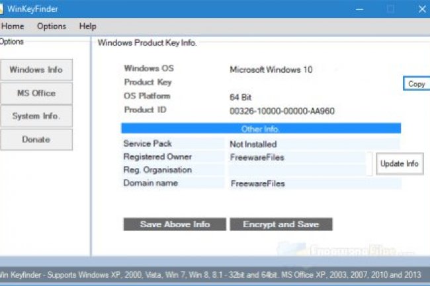
Task: Switch to the MS Office section
Action: (36, 93)
